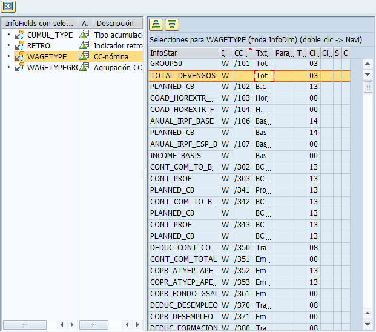Select the CUMUL_TYPE tree node
Viewport: 376px width, 332px height.
tap(50, 35)
